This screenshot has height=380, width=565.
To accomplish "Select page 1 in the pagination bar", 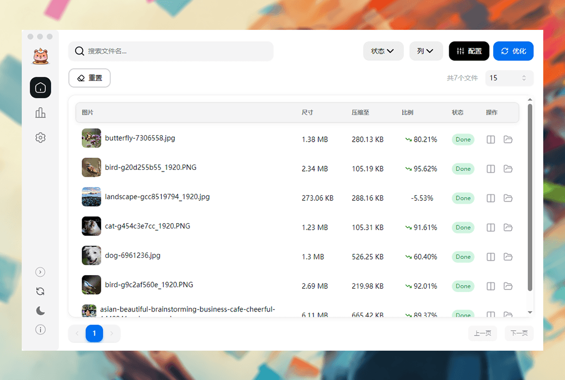I will (94, 333).
